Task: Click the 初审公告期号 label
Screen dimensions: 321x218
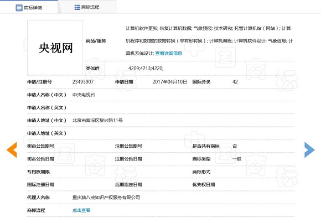Action: click(x=40, y=146)
